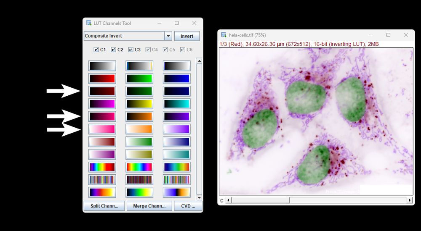
Task: Click the Merge Channels button
Action: (149, 206)
